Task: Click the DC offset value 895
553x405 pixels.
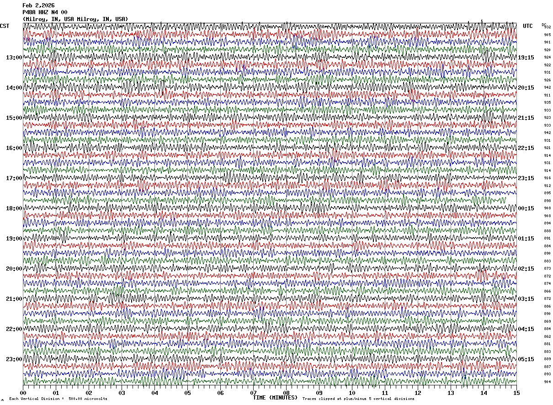Action: [547, 193]
